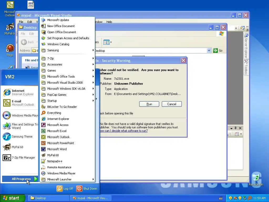Click Log Off button

pos(65,189)
